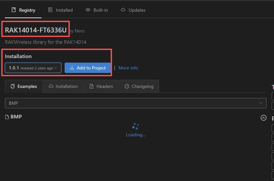The width and height of the screenshot is (274, 181).
Task: Open the 1.0.1 version dropdown
Action: point(33,68)
